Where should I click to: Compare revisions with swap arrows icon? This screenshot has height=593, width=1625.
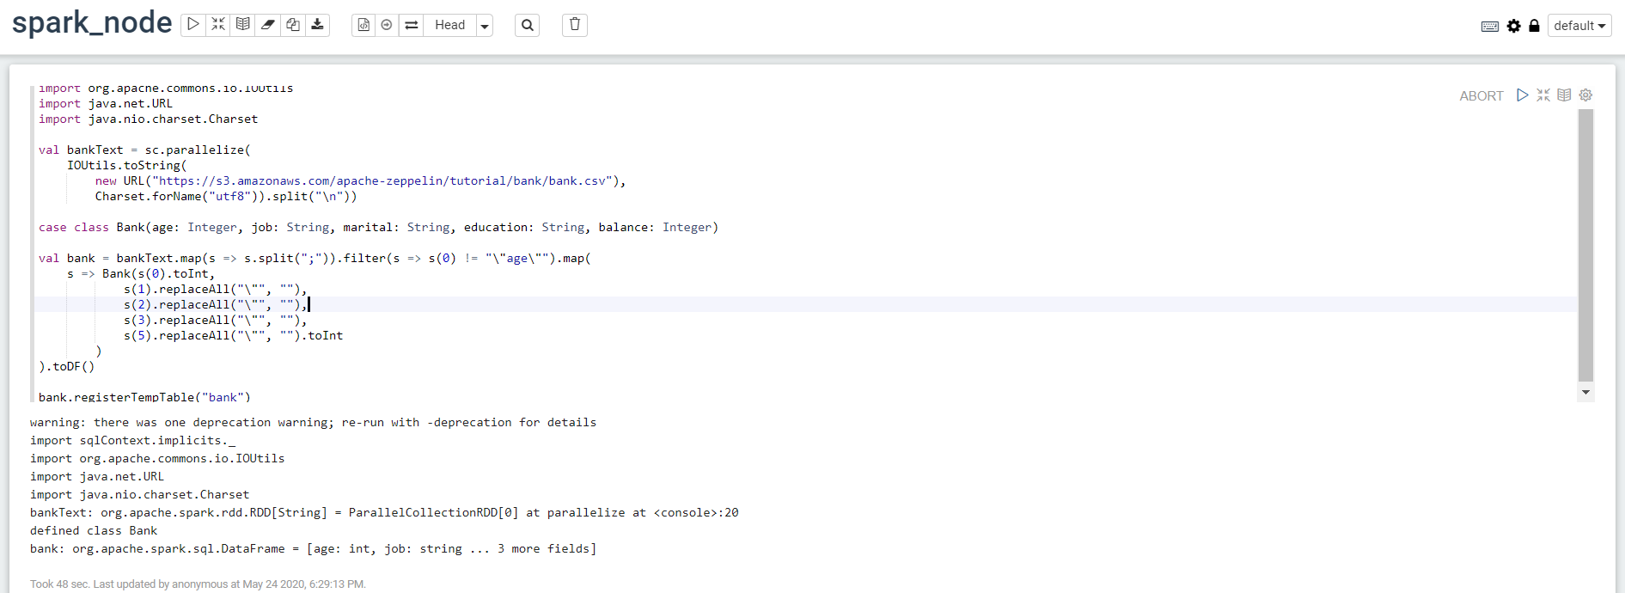click(x=412, y=25)
